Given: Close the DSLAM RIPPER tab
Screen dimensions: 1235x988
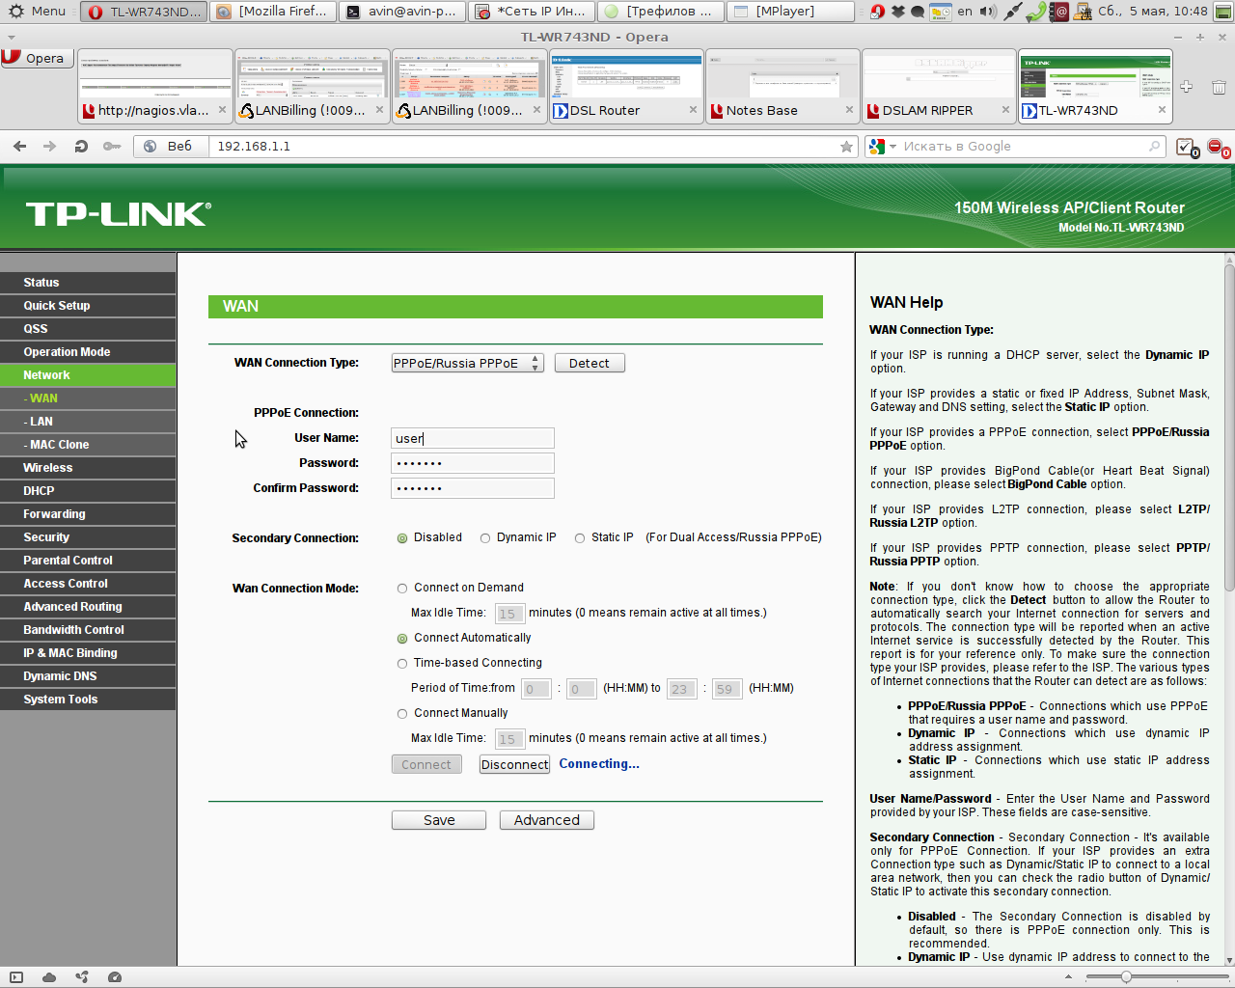Looking at the screenshot, I should point(1005,110).
